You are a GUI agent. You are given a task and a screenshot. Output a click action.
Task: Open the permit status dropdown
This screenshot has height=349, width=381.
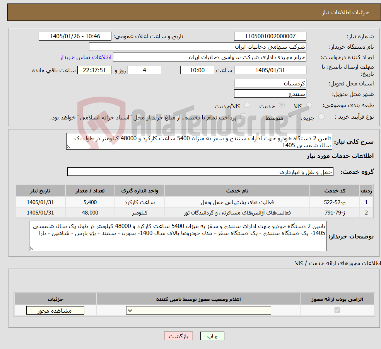pyautogui.click(x=198, y=310)
